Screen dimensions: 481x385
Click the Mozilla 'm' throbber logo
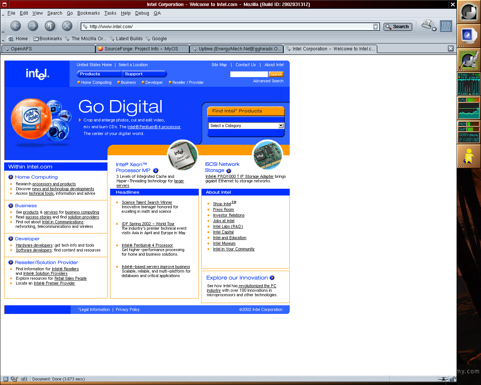point(446,26)
